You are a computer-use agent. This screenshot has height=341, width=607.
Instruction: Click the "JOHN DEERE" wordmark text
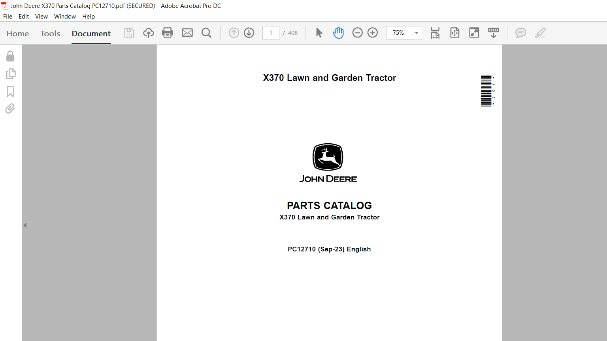328,179
